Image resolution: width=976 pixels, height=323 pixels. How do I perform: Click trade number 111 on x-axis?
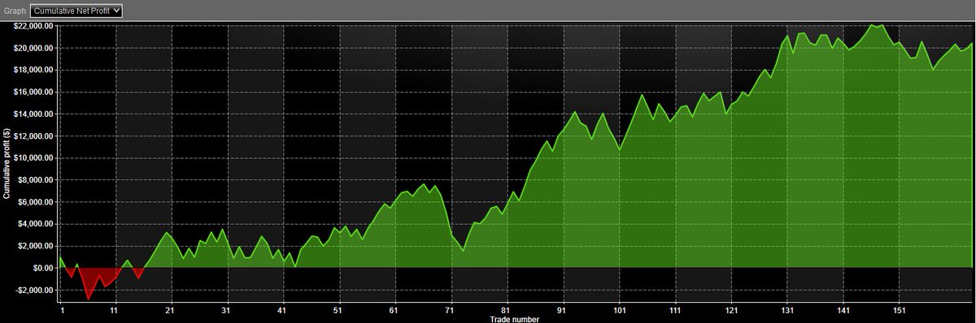click(675, 310)
